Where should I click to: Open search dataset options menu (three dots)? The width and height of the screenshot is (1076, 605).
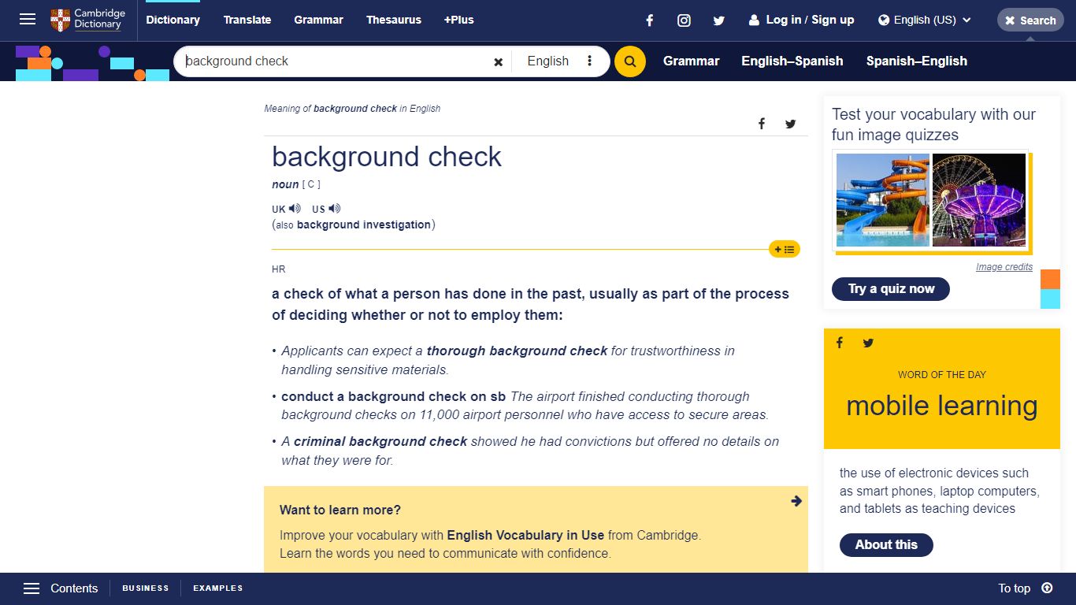point(589,61)
